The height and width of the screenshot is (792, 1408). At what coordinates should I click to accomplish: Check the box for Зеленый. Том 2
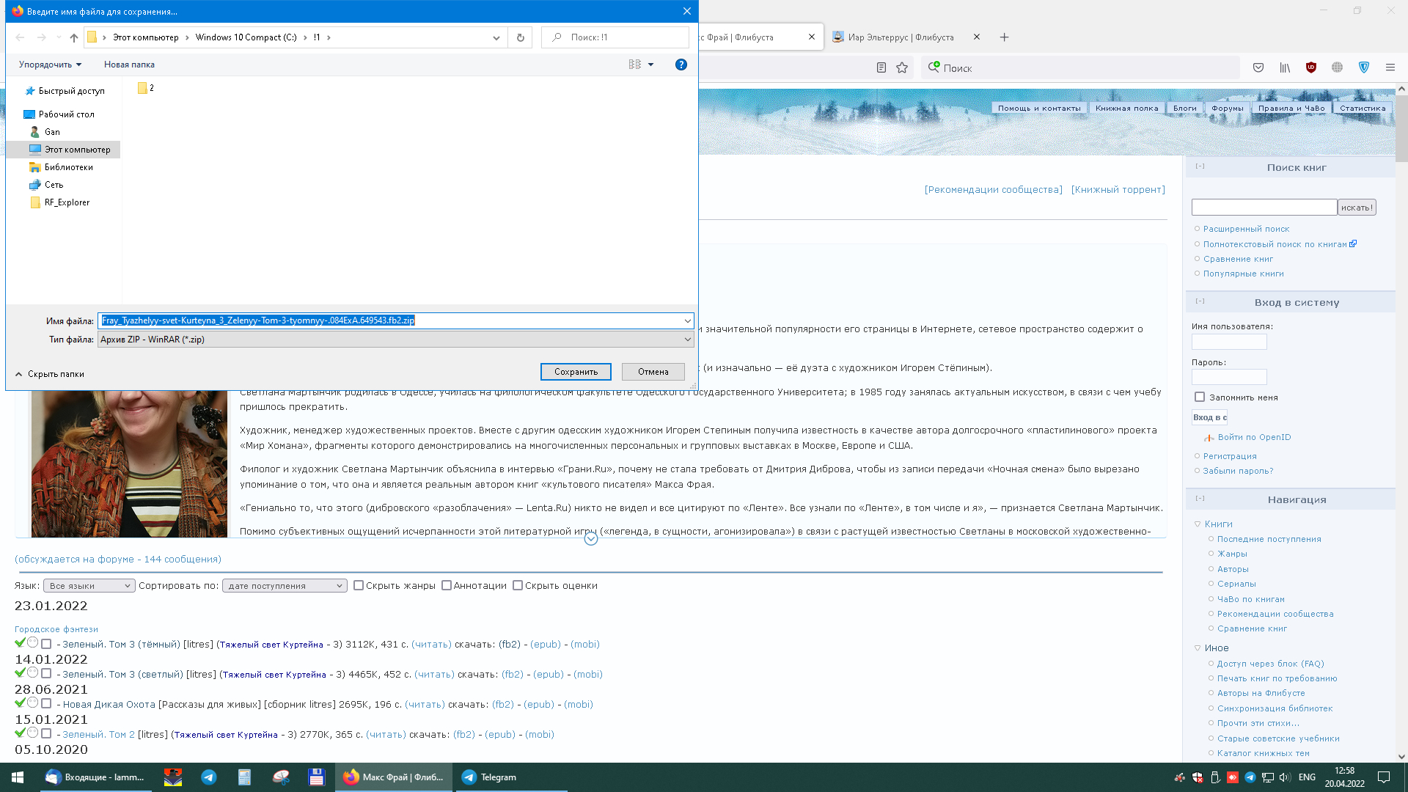[46, 733]
